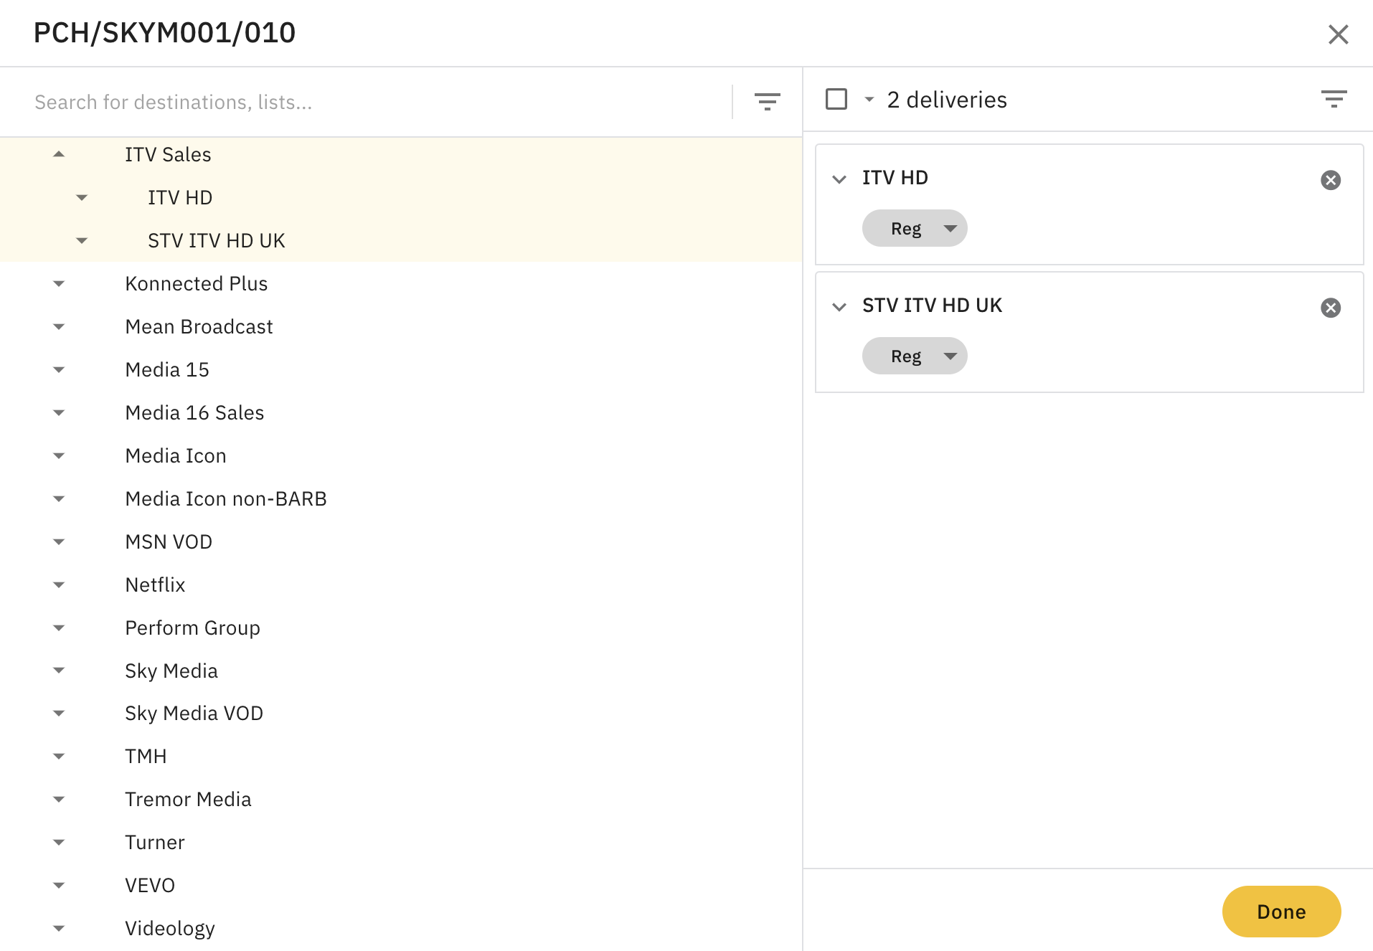This screenshot has height=951, width=1373.
Task: Select STV ITV HD UK in the tree
Action: pos(216,240)
